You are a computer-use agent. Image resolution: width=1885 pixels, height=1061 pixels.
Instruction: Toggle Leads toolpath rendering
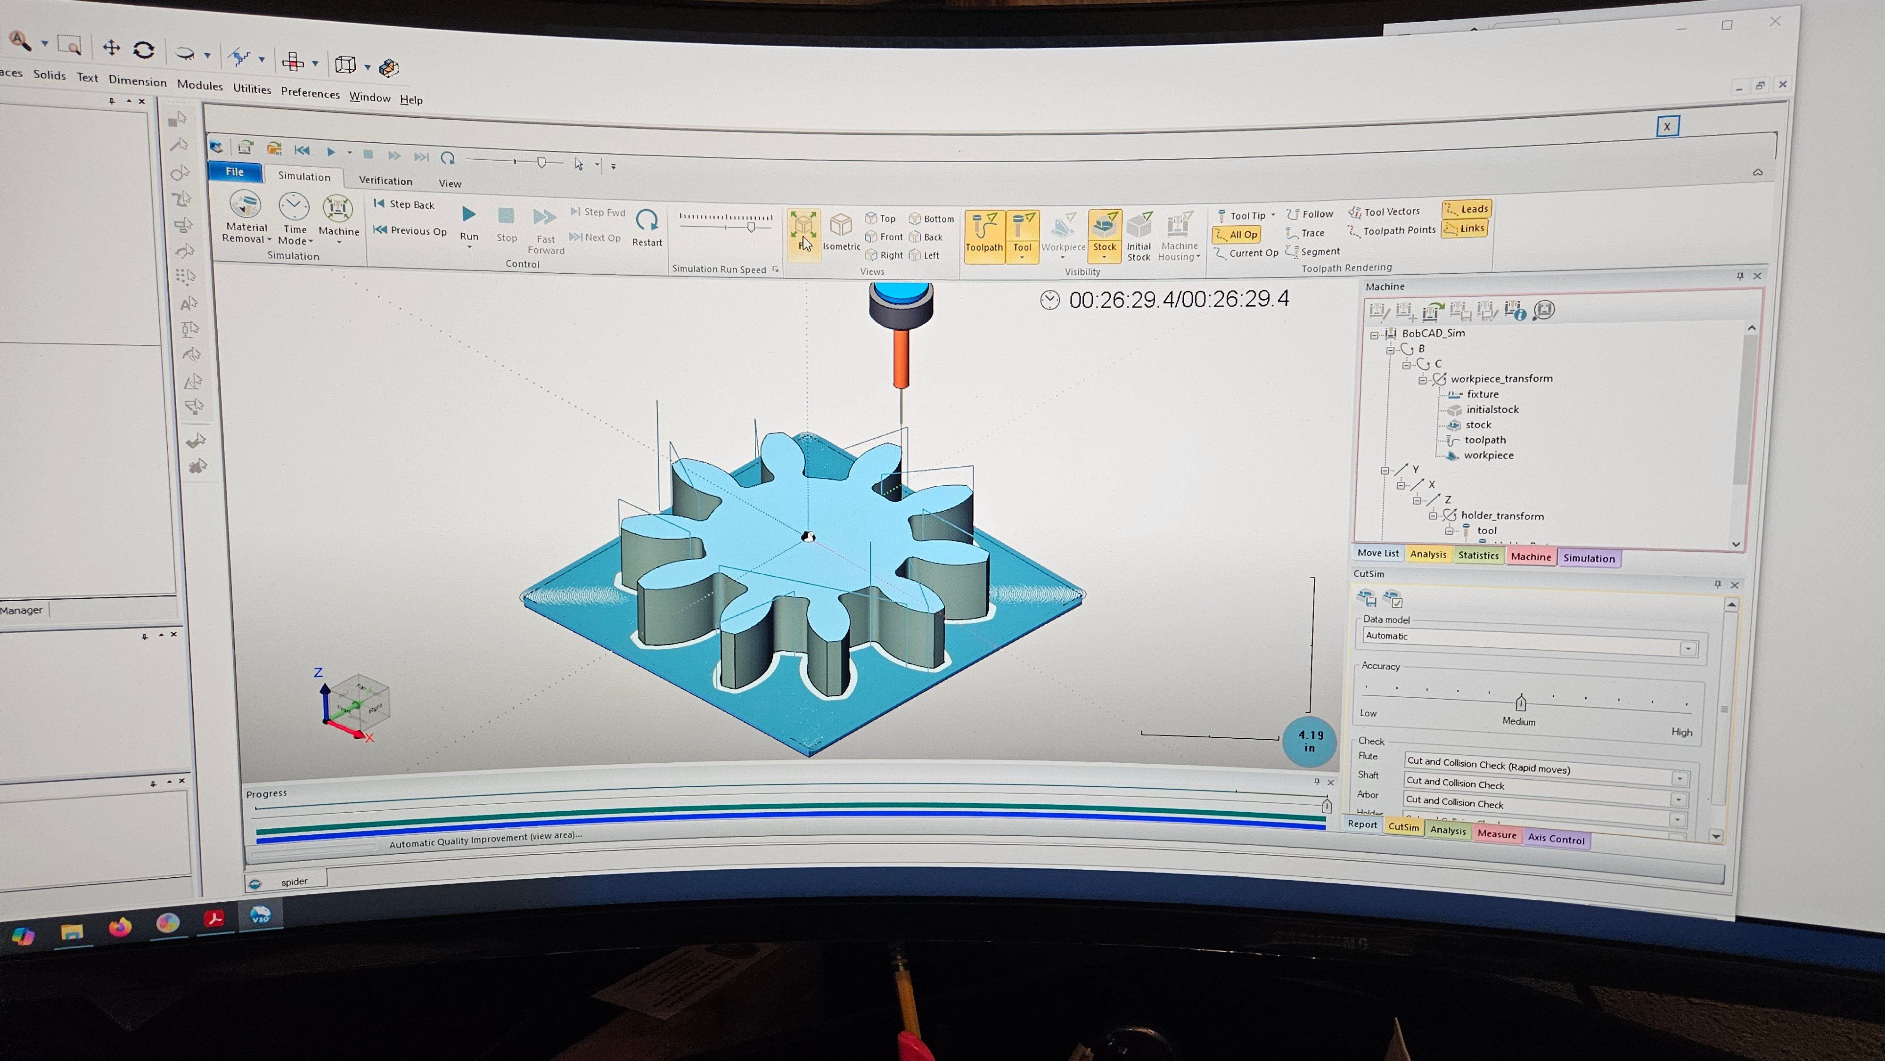1467,209
